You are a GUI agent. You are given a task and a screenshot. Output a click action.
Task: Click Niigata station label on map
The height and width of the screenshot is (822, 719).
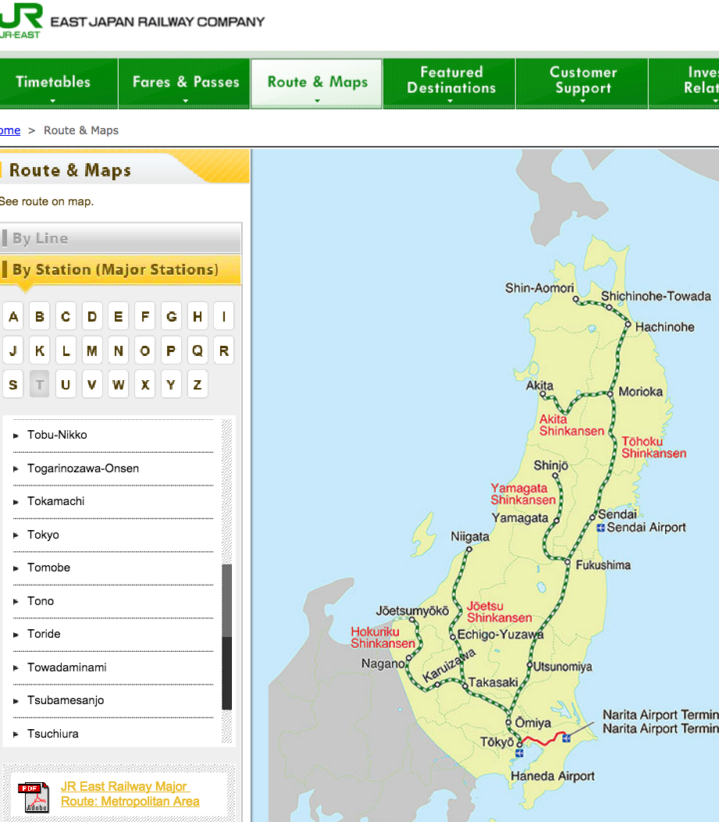click(470, 537)
